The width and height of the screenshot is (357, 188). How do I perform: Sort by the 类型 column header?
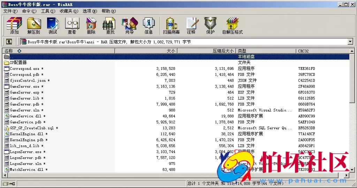click(266, 51)
